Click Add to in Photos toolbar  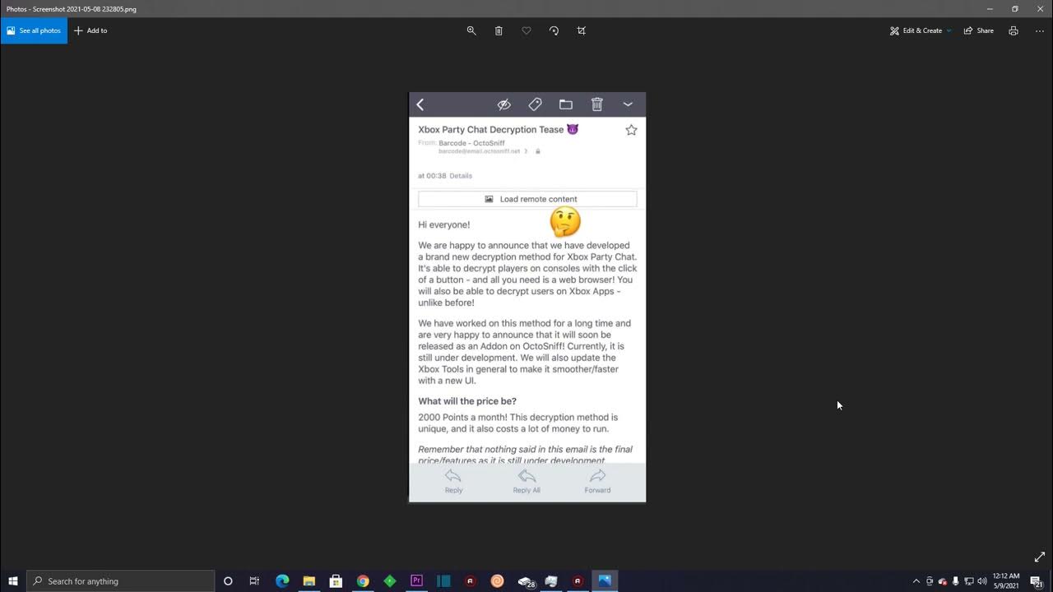[x=90, y=30]
